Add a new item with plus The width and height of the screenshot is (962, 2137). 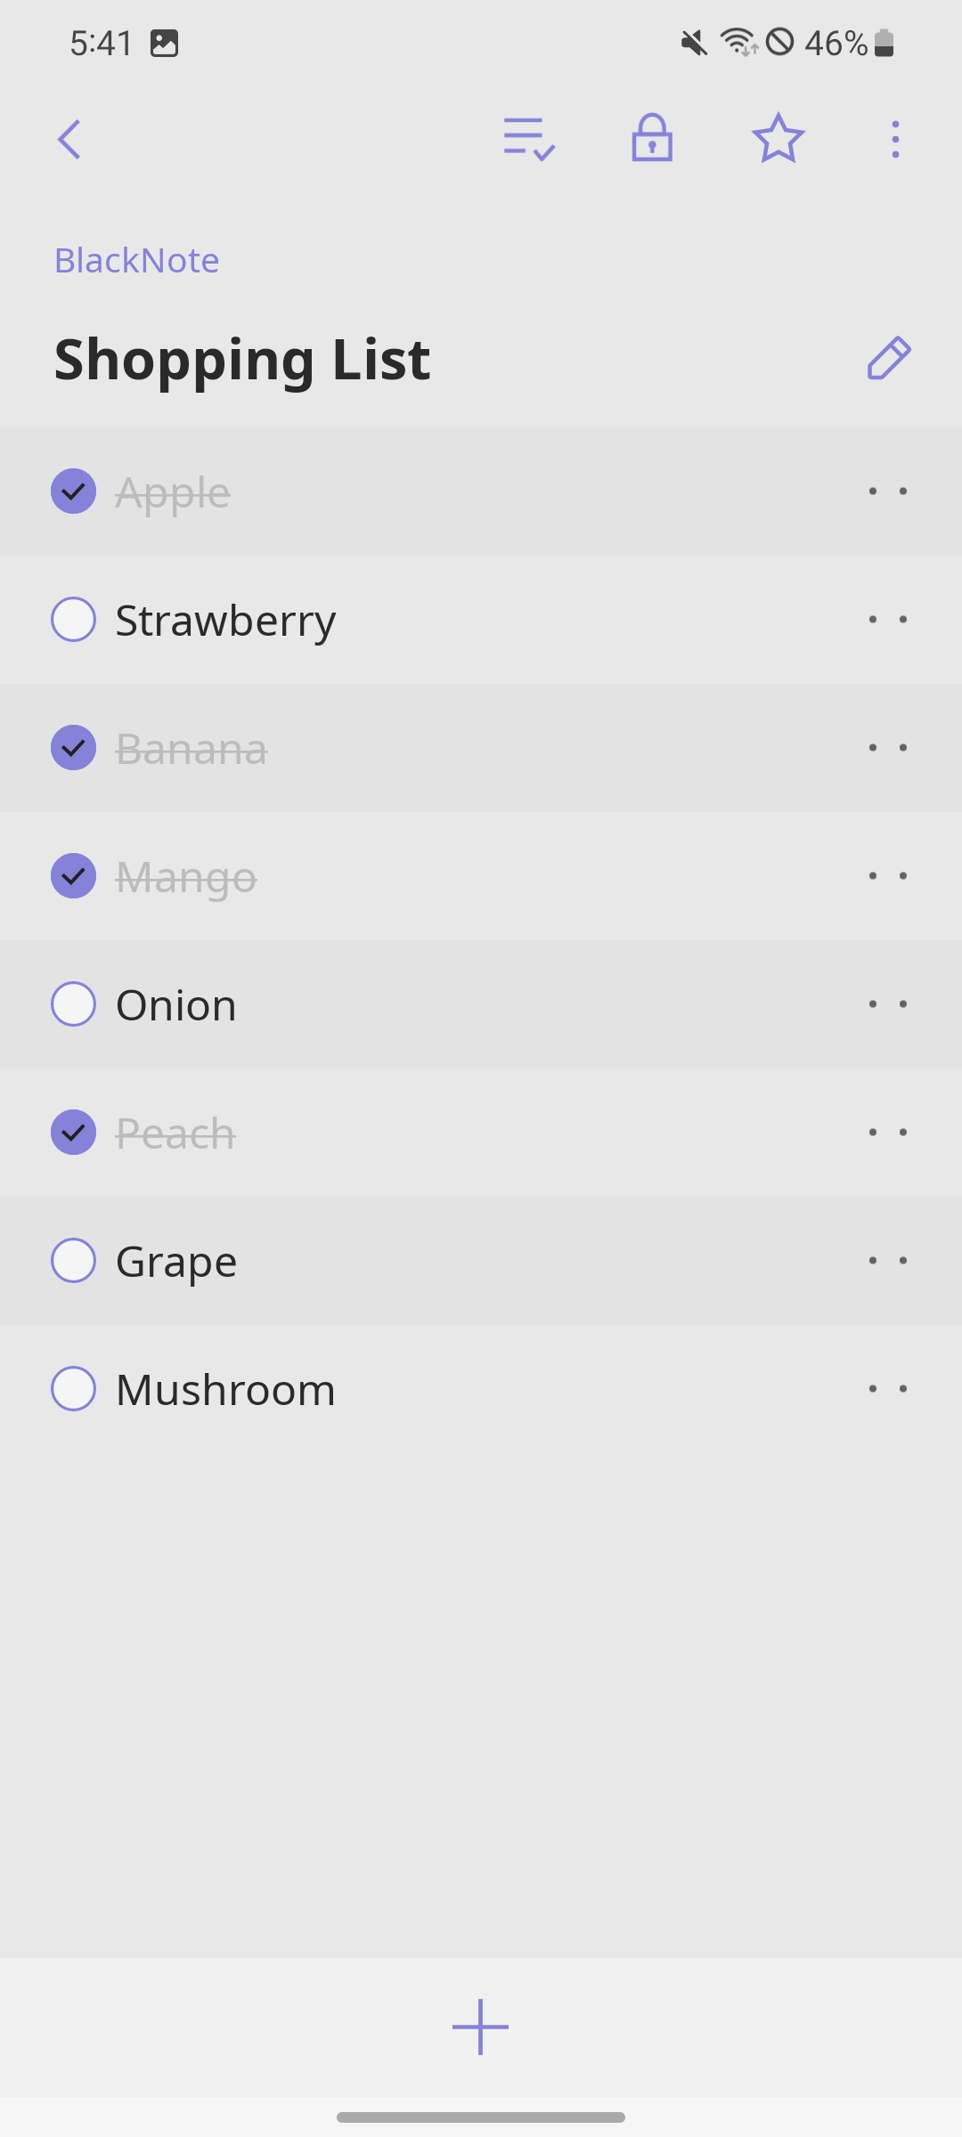tap(480, 2027)
